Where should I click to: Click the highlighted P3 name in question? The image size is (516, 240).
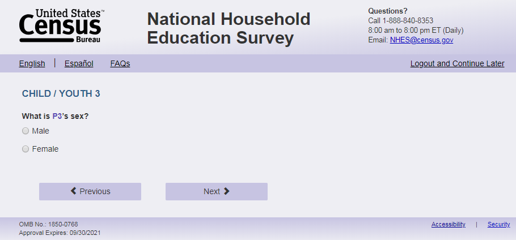pos(57,116)
